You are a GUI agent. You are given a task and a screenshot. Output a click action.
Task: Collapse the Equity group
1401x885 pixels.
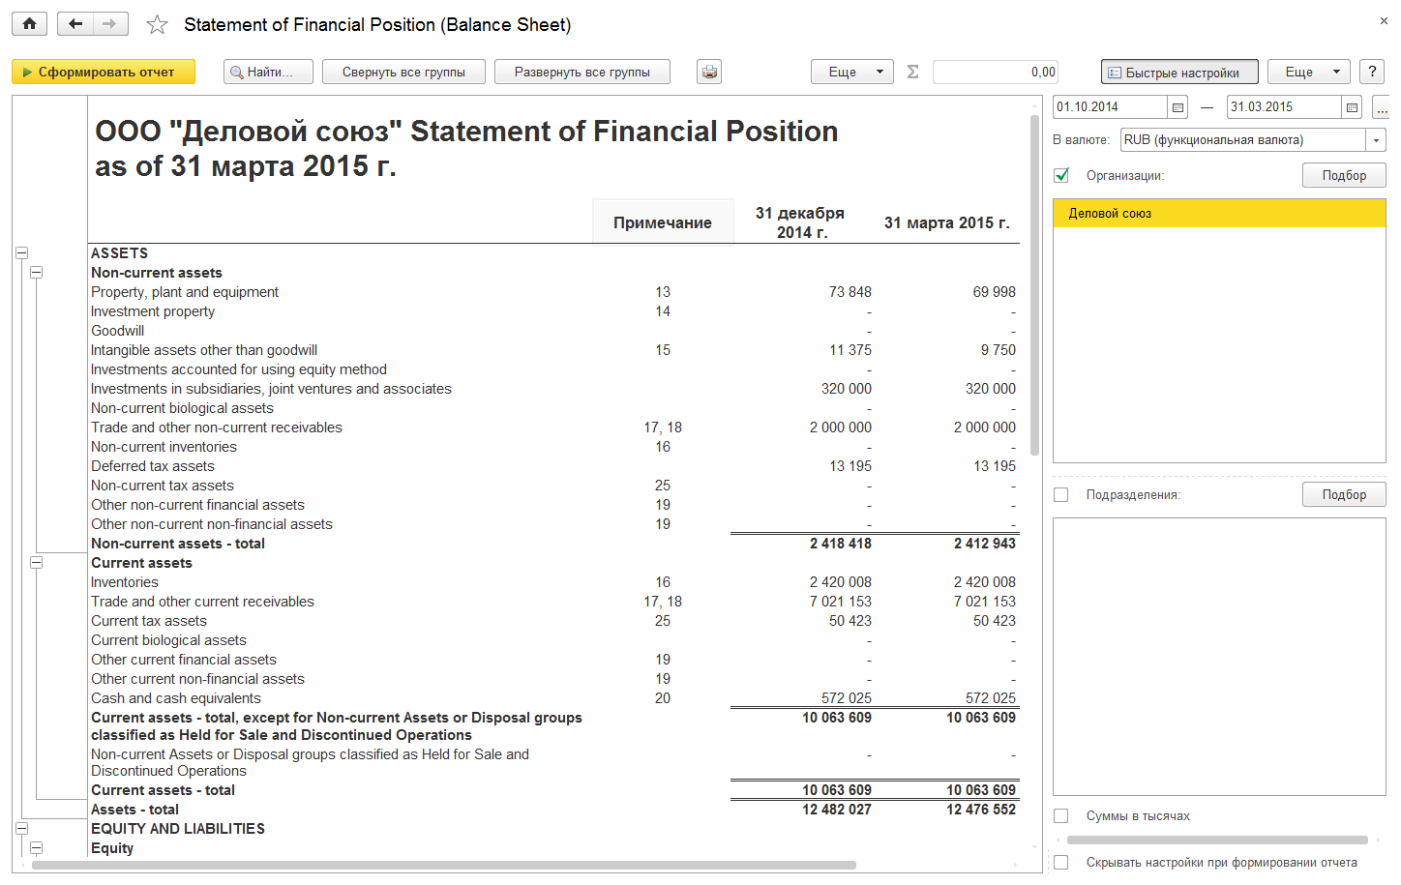click(37, 848)
